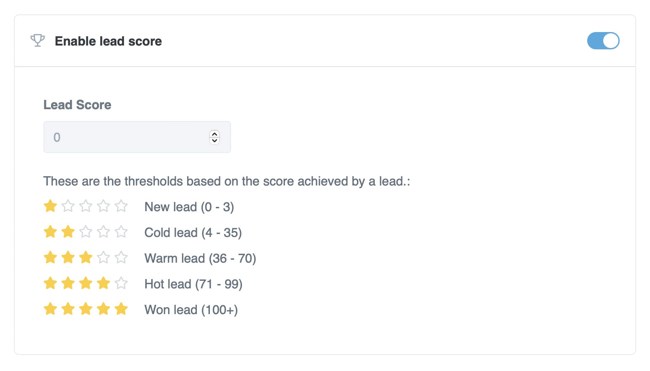
Task: Click the empty fifth star in Hot lead row
Action: [x=121, y=283]
